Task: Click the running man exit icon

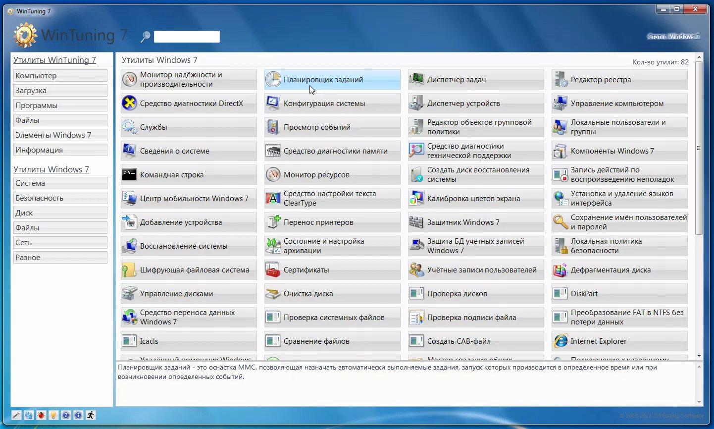Action: point(91,415)
